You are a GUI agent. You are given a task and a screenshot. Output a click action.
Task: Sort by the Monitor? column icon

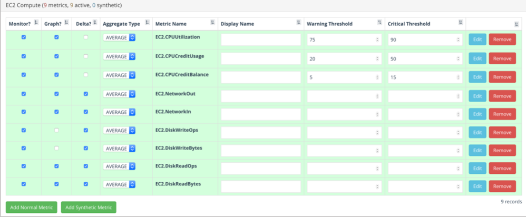(x=36, y=23)
